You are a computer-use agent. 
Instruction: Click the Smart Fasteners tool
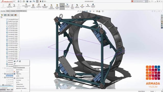click(33, 6)
